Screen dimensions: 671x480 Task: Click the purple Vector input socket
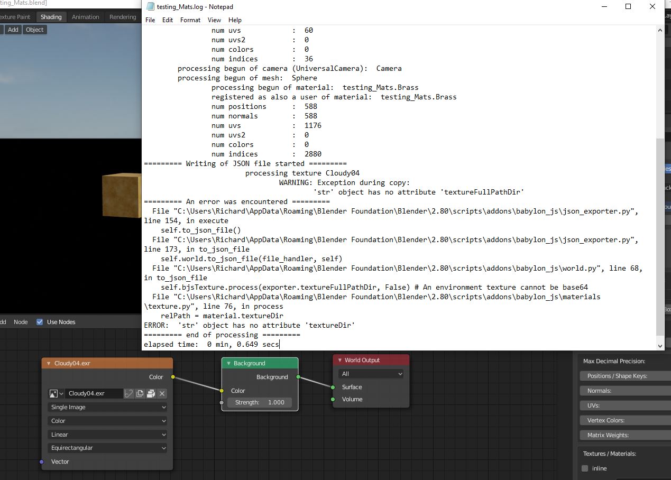42,461
